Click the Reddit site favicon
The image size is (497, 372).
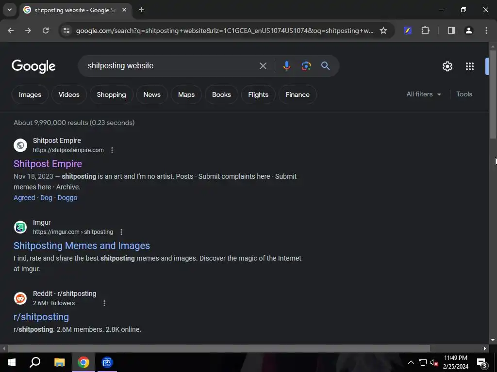(x=20, y=298)
